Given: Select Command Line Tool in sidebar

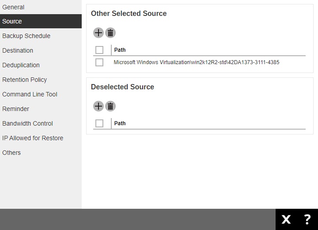Looking at the screenshot, I should pyautogui.click(x=30, y=94).
